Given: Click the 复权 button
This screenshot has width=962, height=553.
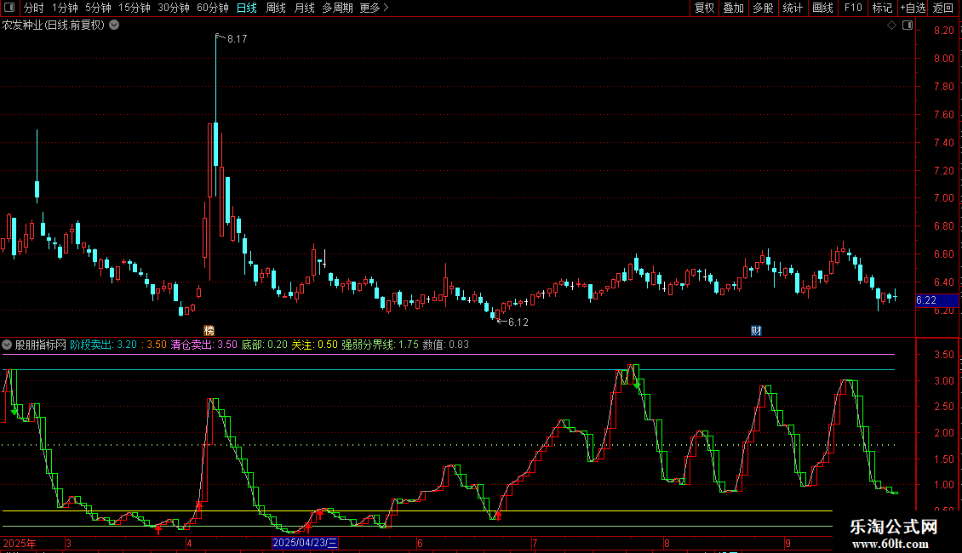Looking at the screenshot, I should [704, 8].
